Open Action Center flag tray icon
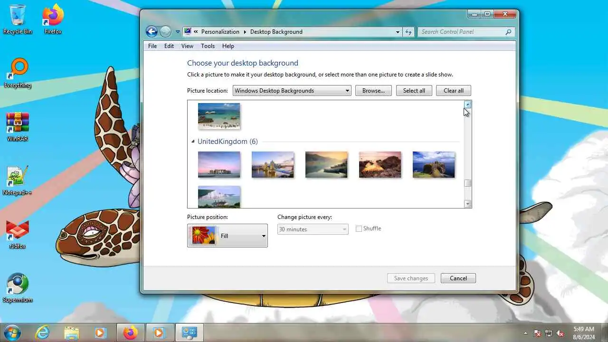Image resolution: width=608 pixels, height=342 pixels. [537, 333]
